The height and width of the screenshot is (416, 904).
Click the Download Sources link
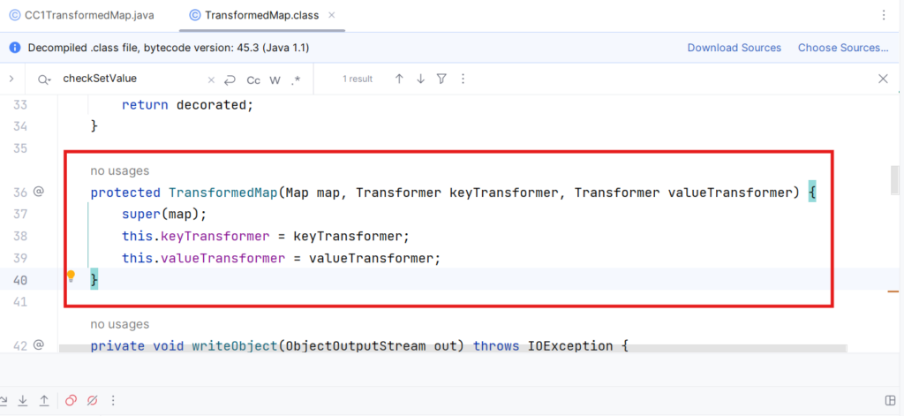click(734, 48)
